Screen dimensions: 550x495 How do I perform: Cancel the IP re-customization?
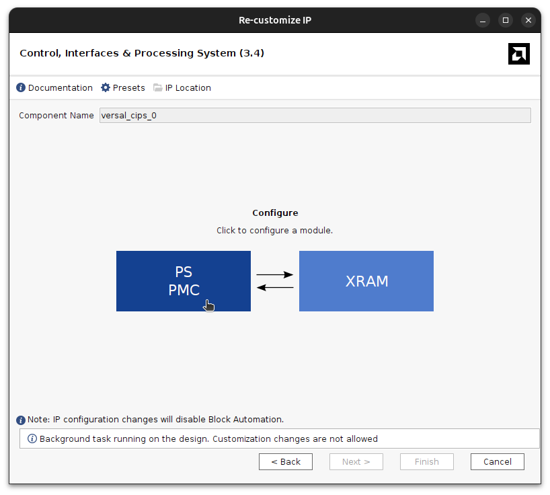[x=497, y=461]
